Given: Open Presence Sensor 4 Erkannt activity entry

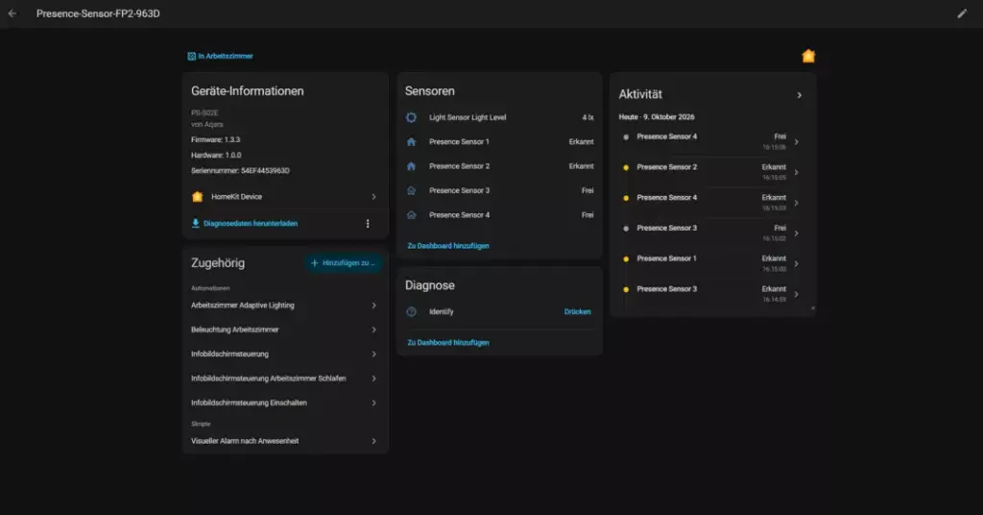Looking at the screenshot, I should tap(712, 203).
